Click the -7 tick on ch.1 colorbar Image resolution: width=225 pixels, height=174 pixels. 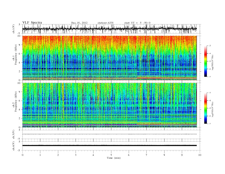209,77
